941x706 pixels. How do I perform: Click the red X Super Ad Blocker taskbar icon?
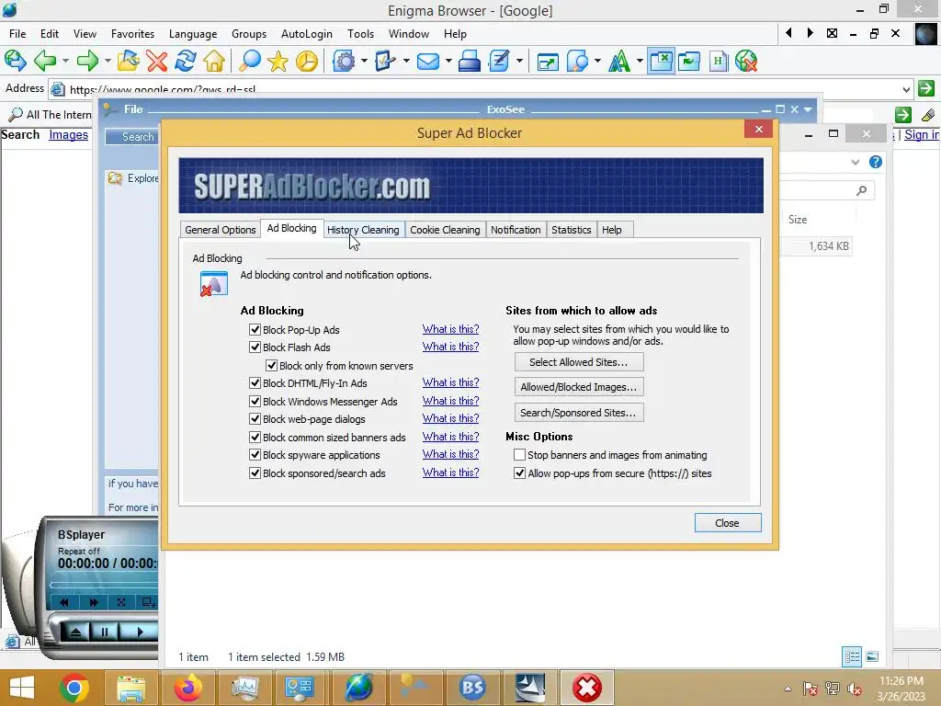pyautogui.click(x=586, y=688)
